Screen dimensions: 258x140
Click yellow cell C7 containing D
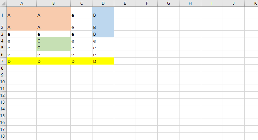81,61
